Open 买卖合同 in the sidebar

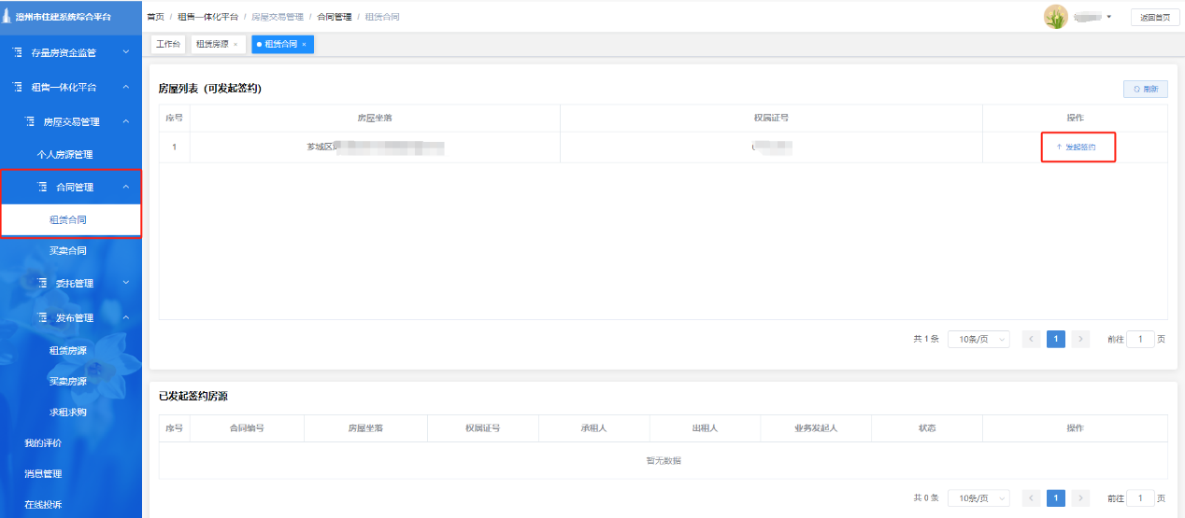(x=68, y=250)
